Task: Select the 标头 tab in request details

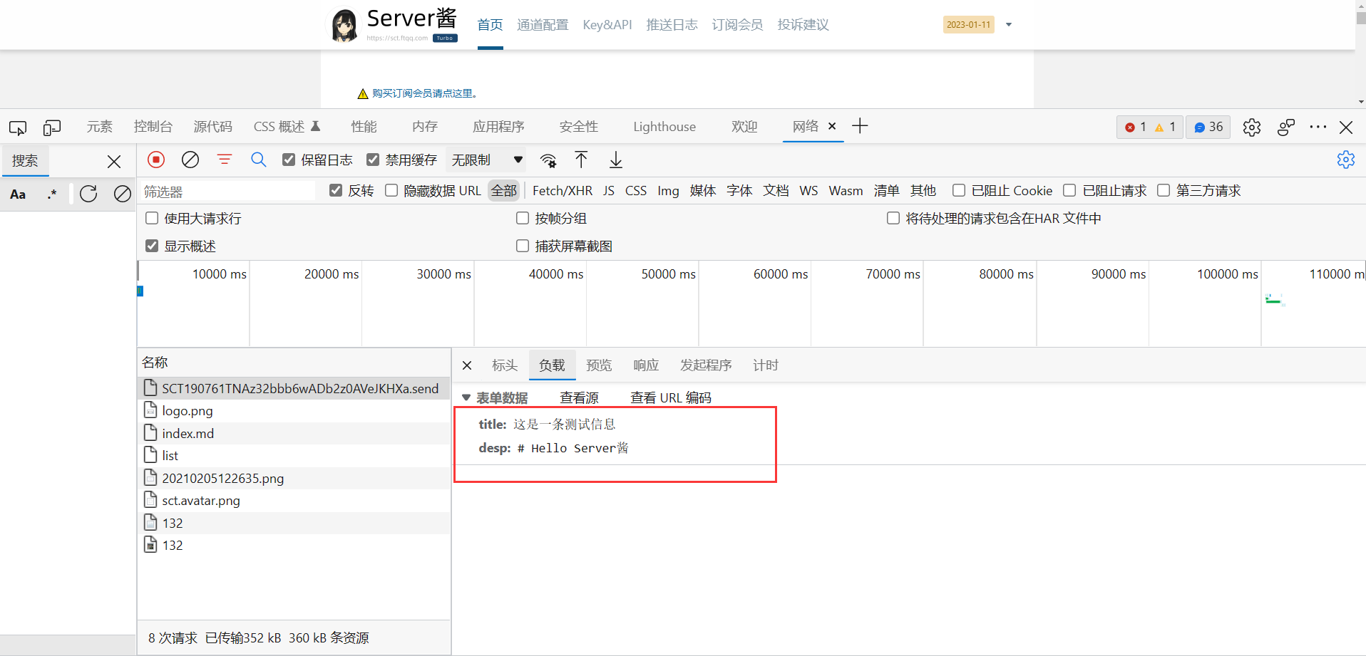Action: click(505, 365)
